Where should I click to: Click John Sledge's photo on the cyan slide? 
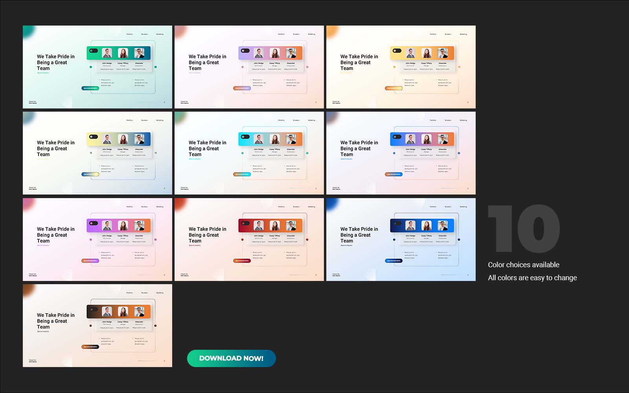tap(259, 139)
